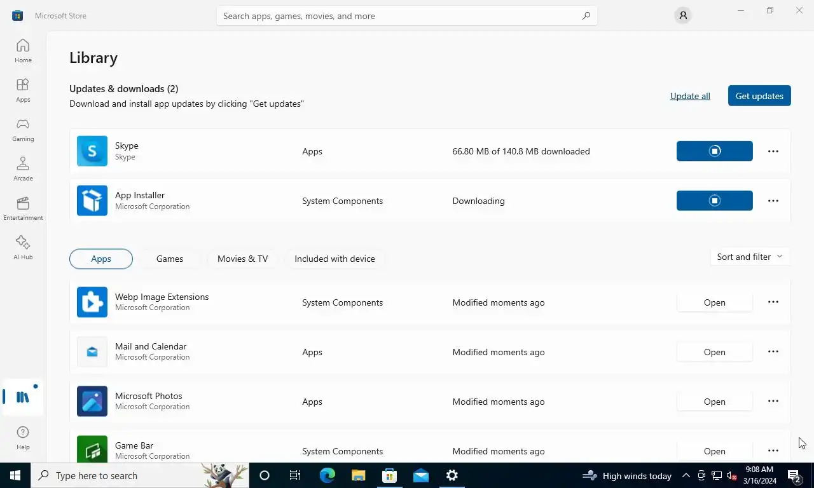This screenshot has height=488, width=814.
Task: Open more options for Microsoft Photos
Action: click(x=773, y=402)
